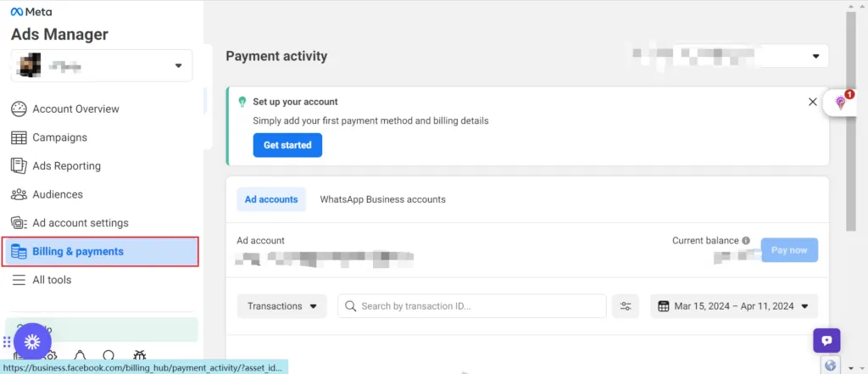Open the Campaigns table view

tap(59, 137)
